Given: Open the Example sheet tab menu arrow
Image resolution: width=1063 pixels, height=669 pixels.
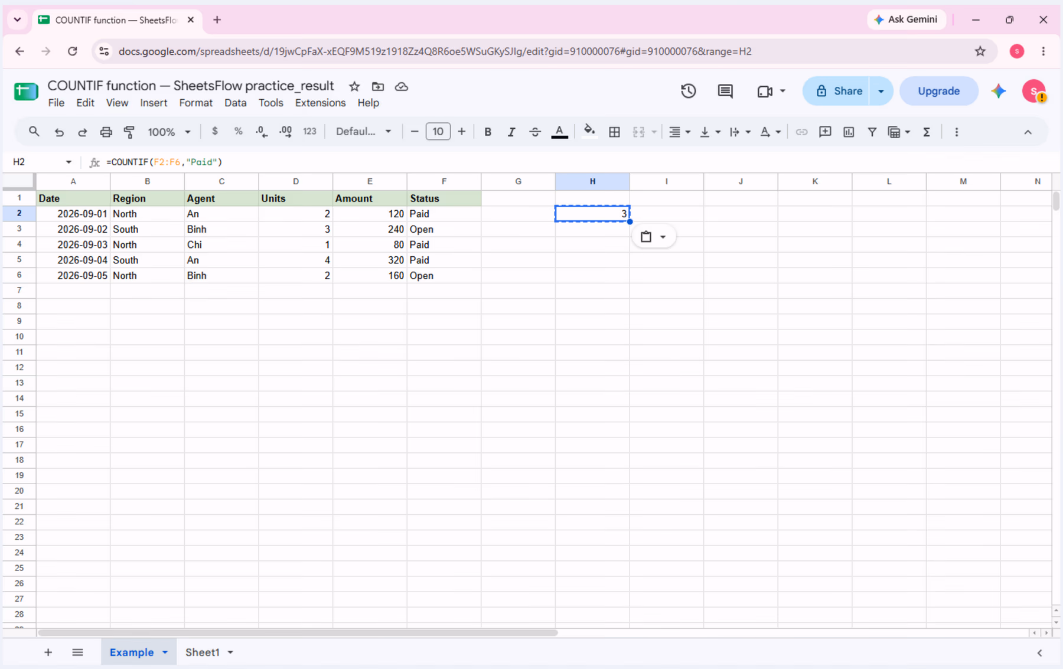Looking at the screenshot, I should click(165, 652).
